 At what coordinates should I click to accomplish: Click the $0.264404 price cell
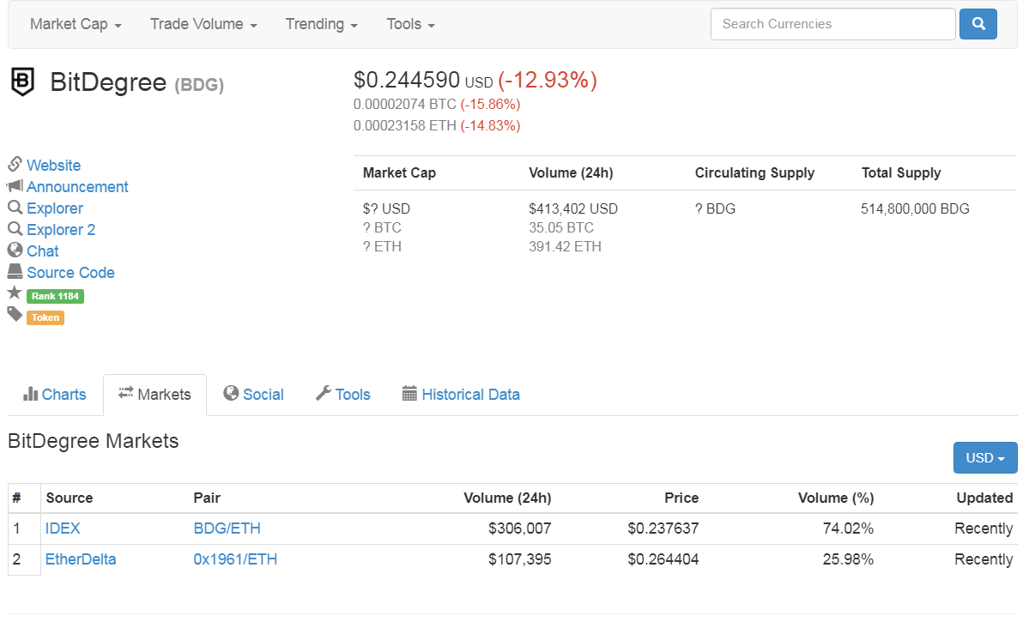pyautogui.click(x=663, y=559)
